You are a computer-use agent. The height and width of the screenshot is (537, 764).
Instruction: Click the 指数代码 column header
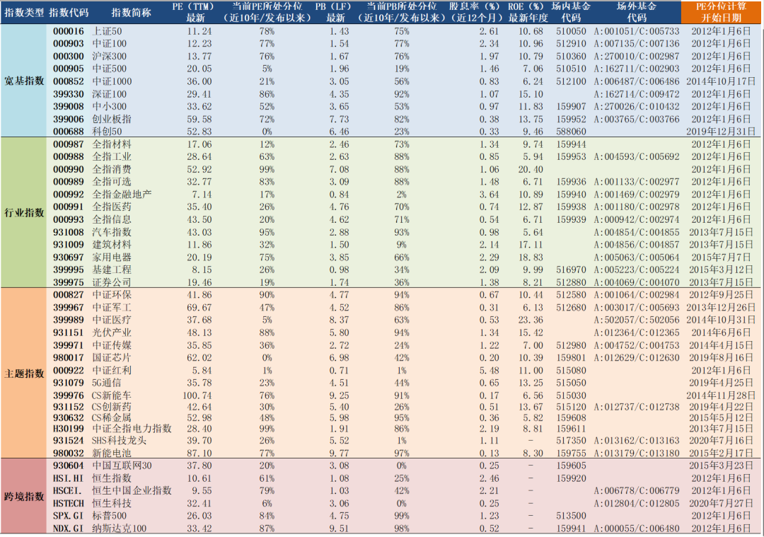tap(69, 13)
